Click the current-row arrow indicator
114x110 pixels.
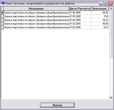pos(2,13)
